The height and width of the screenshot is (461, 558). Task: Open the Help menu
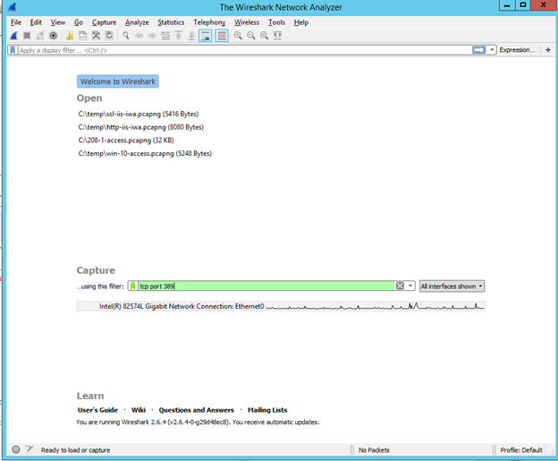point(301,22)
